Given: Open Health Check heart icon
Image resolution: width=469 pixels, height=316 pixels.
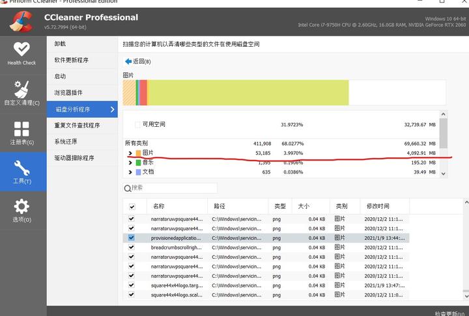Looking at the screenshot, I should [x=21, y=49].
